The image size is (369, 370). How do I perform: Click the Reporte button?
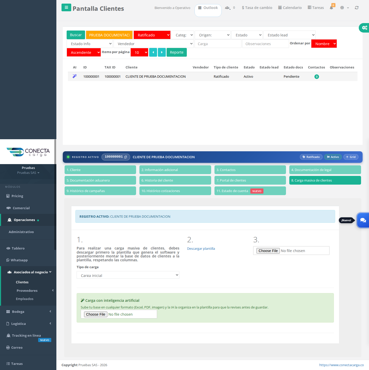(x=177, y=52)
